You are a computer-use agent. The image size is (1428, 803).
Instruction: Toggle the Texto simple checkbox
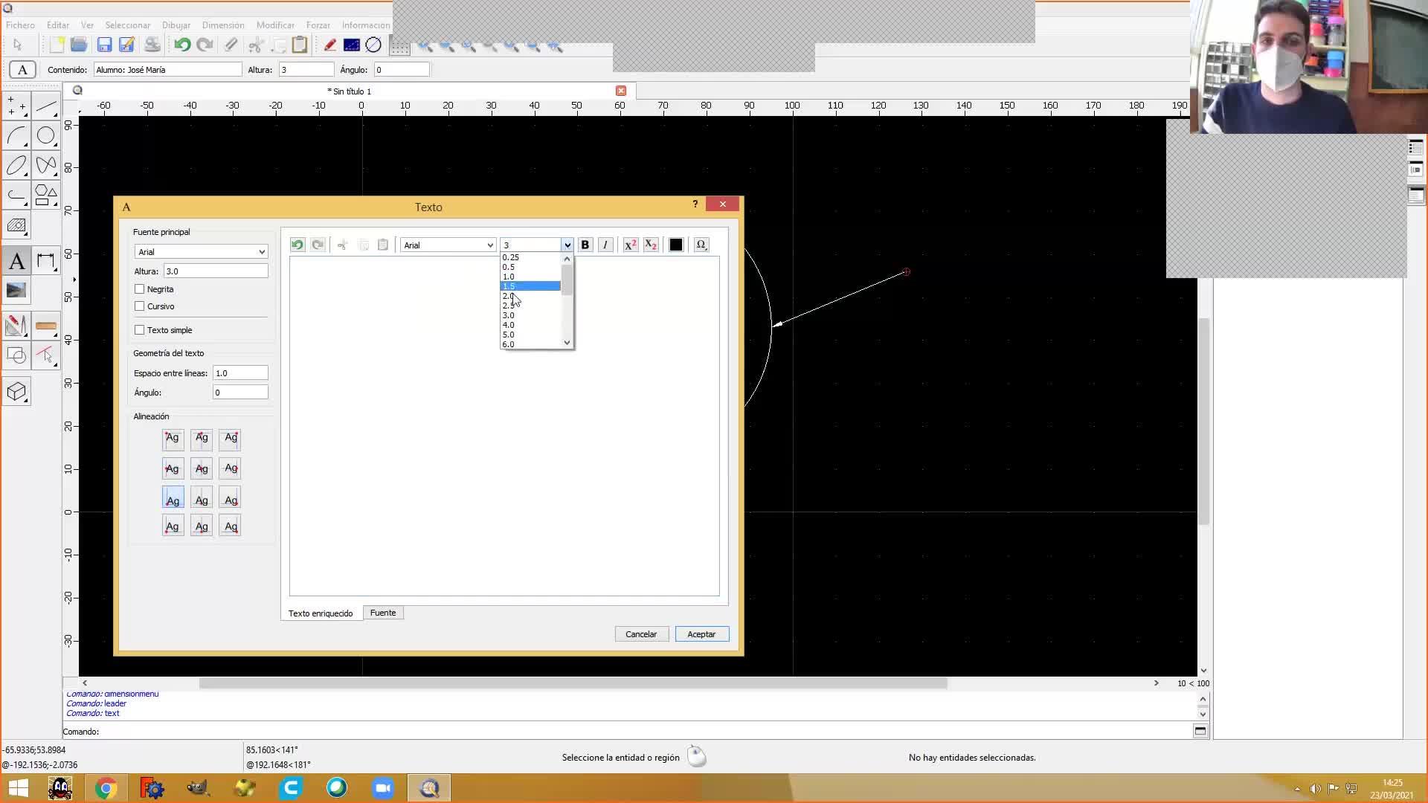[140, 330]
